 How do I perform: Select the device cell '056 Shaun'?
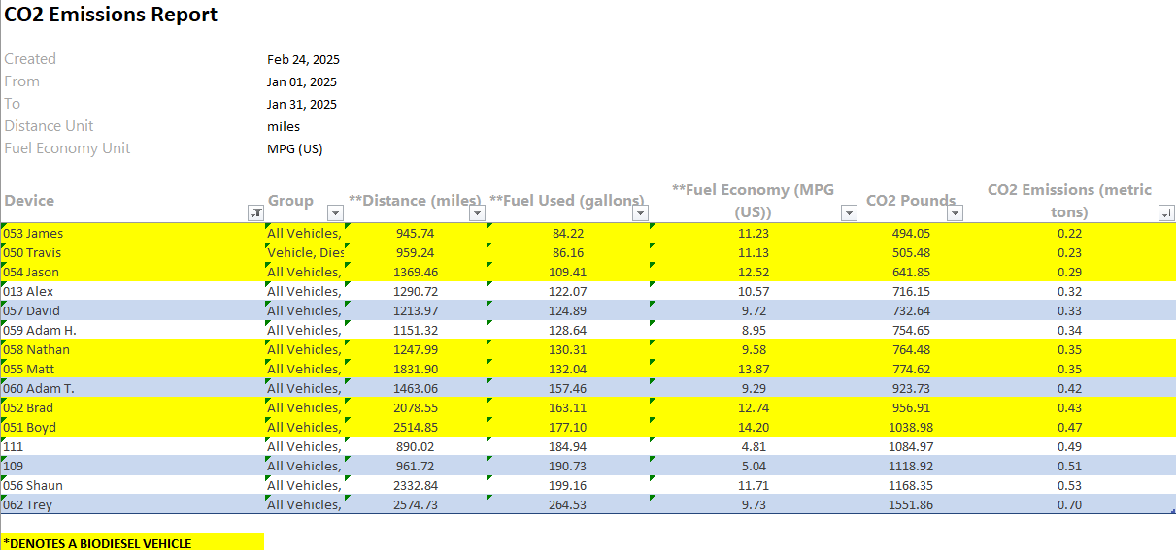pos(133,485)
